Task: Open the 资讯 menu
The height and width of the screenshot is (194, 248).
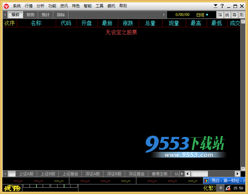Action: click(x=64, y=6)
